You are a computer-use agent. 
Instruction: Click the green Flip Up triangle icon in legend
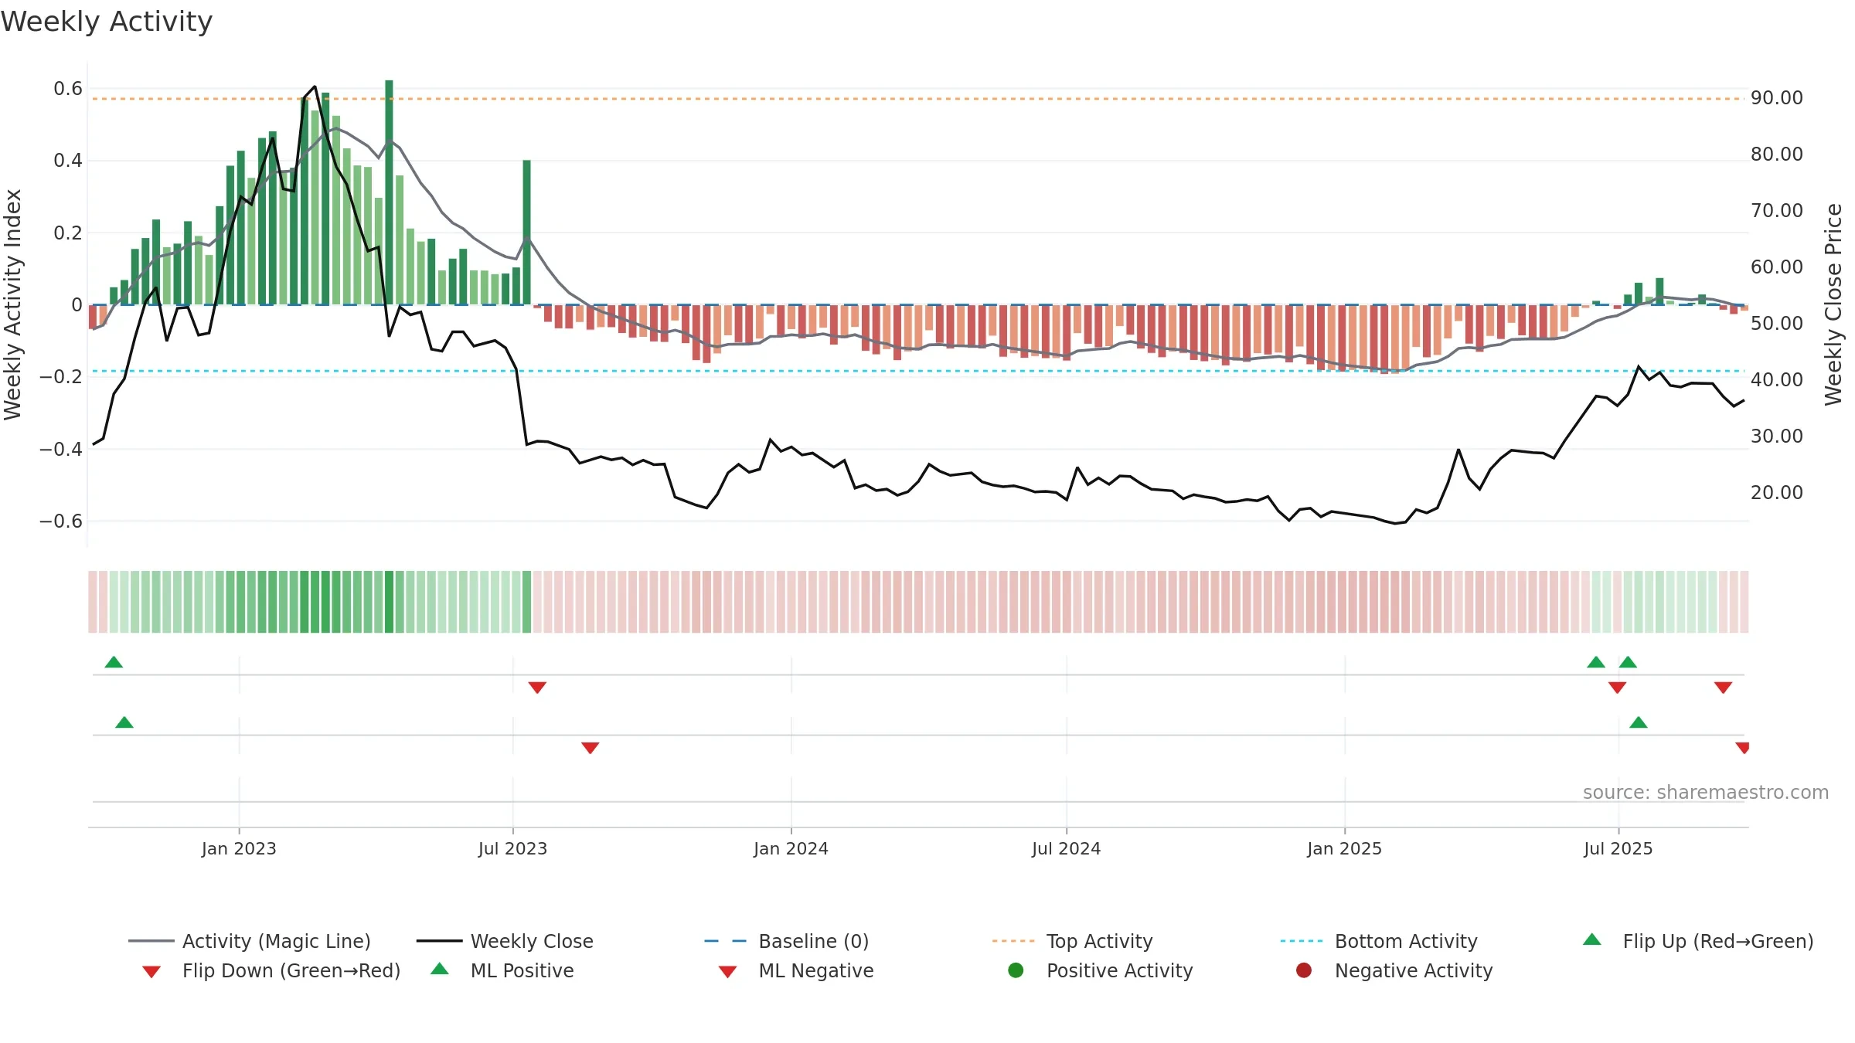click(1592, 939)
